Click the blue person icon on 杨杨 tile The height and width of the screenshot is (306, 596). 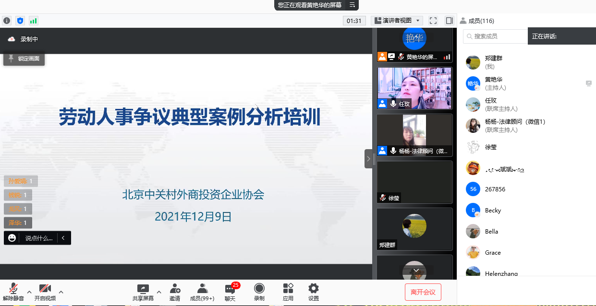coord(382,151)
